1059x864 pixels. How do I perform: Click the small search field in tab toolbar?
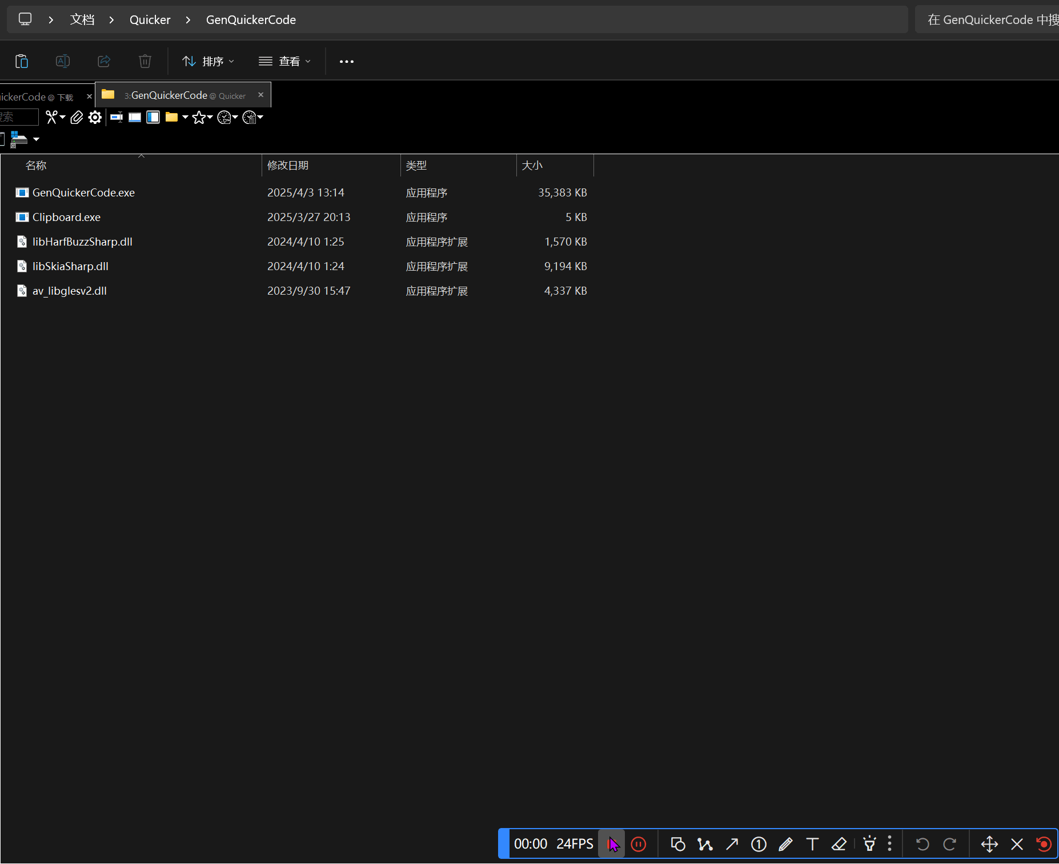(19, 117)
